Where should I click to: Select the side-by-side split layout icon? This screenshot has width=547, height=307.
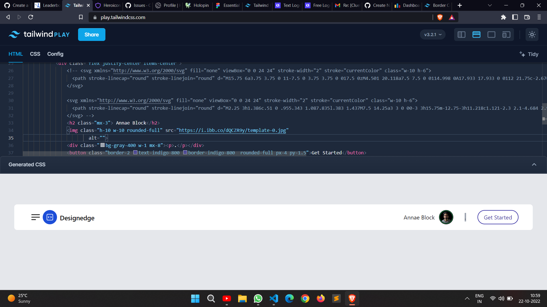coord(462,34)
